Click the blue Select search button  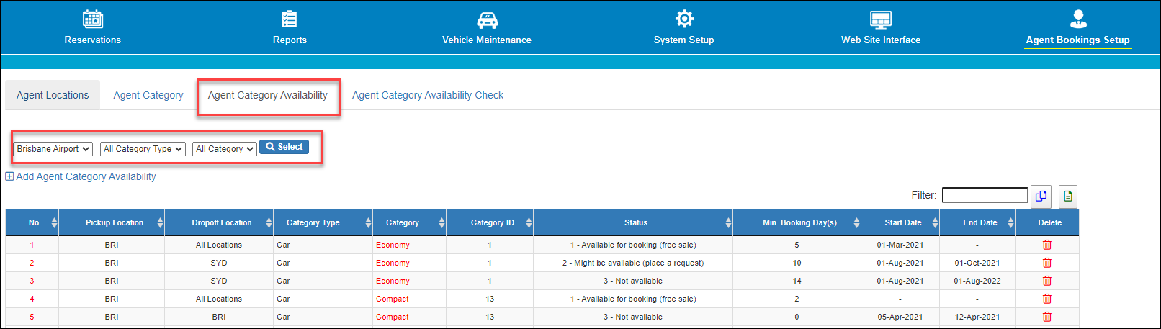pyautogui.click(x=284, y=147)
